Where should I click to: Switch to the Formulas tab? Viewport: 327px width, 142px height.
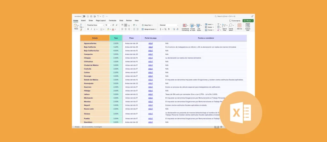(112, 20)
